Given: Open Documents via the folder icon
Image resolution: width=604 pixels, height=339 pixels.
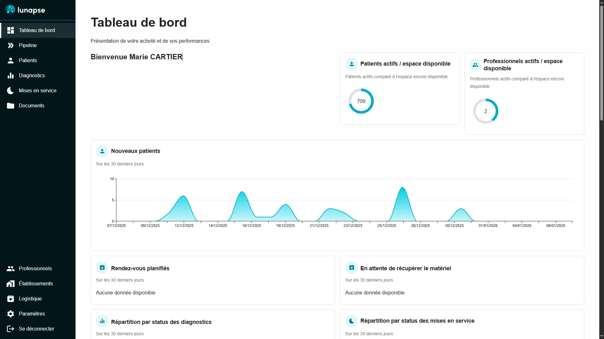Looking at the screenshot, I should [x=10, y=105].
